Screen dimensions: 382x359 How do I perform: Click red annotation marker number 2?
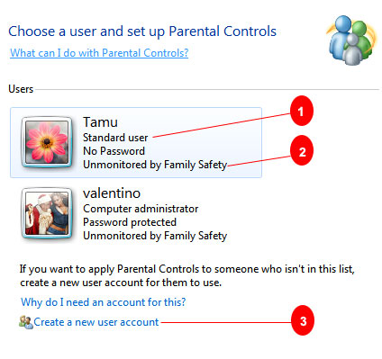[302, 150]
